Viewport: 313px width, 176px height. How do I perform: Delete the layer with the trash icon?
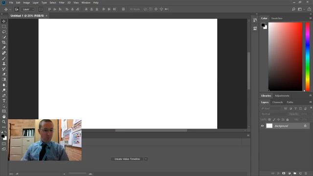coord(306,174)
